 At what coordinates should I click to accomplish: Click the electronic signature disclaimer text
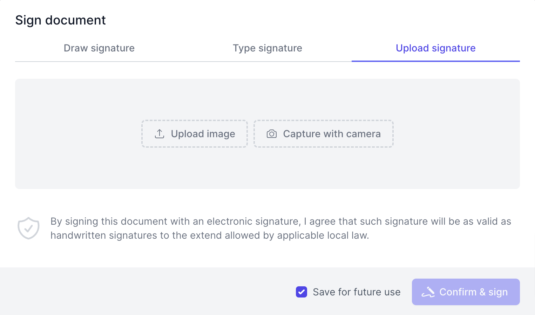[280, 228]
